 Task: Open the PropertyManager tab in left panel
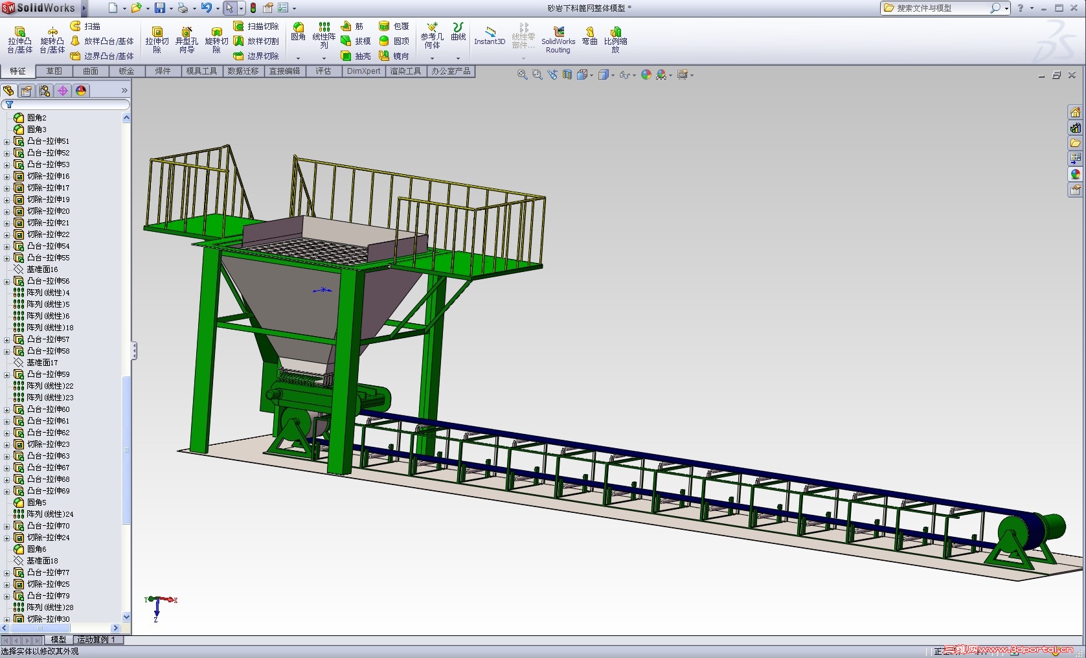(27, 91)
